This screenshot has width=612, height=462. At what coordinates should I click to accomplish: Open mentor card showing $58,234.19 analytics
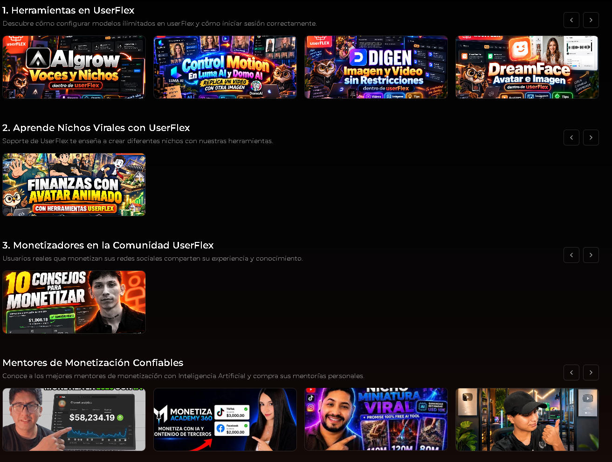tap(74, 420)
